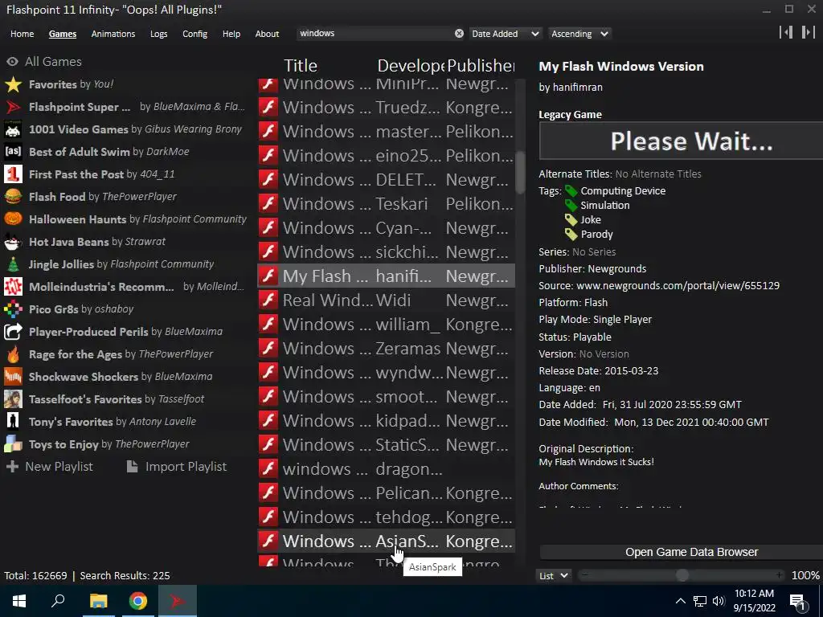Screen dimensions: 823x617
Task: Click Import Playlist button
Action: click(x=177, y=467)
